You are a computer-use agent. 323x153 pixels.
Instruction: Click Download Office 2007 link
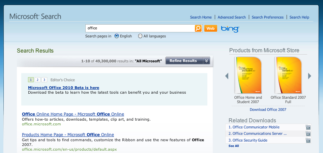pyautogui.click(x=268, y=110)
